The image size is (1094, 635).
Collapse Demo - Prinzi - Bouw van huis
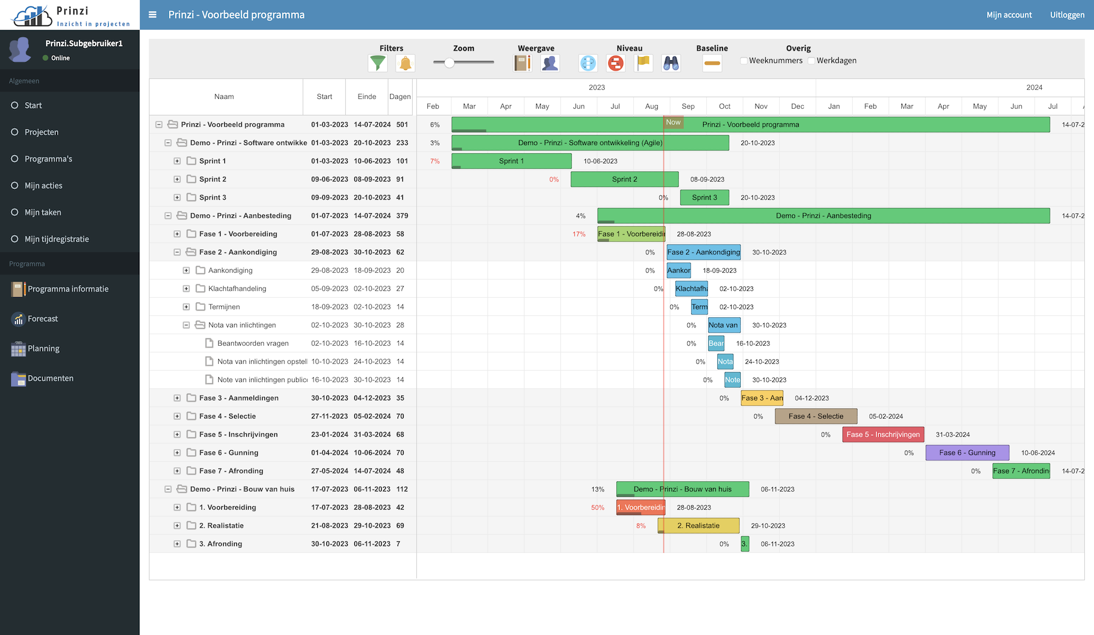point(168,489)
